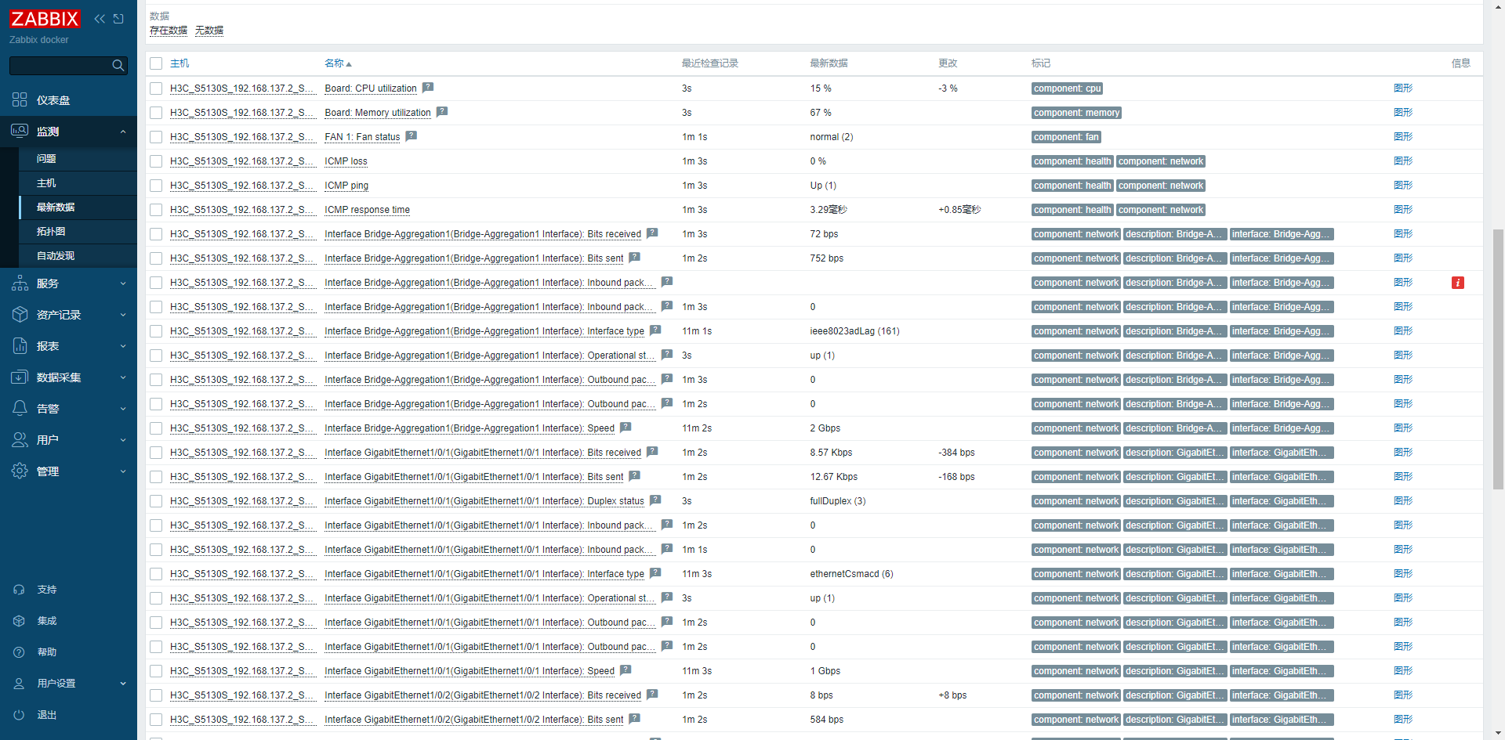
Task: Check the FAN 1: Fan status row
Action: pos(156,137)
